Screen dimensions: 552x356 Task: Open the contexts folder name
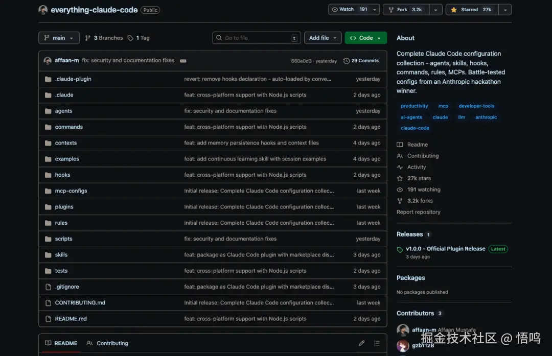pyautogui.click(x=65, y=143)
